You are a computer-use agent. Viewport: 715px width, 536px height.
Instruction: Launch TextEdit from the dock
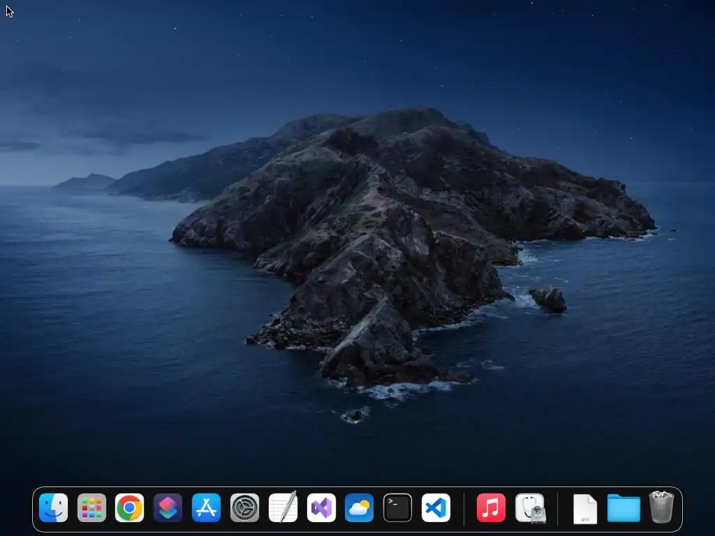[283, 507]
